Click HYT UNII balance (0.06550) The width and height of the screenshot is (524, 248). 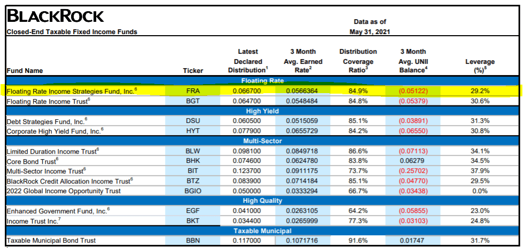point(413,131)
